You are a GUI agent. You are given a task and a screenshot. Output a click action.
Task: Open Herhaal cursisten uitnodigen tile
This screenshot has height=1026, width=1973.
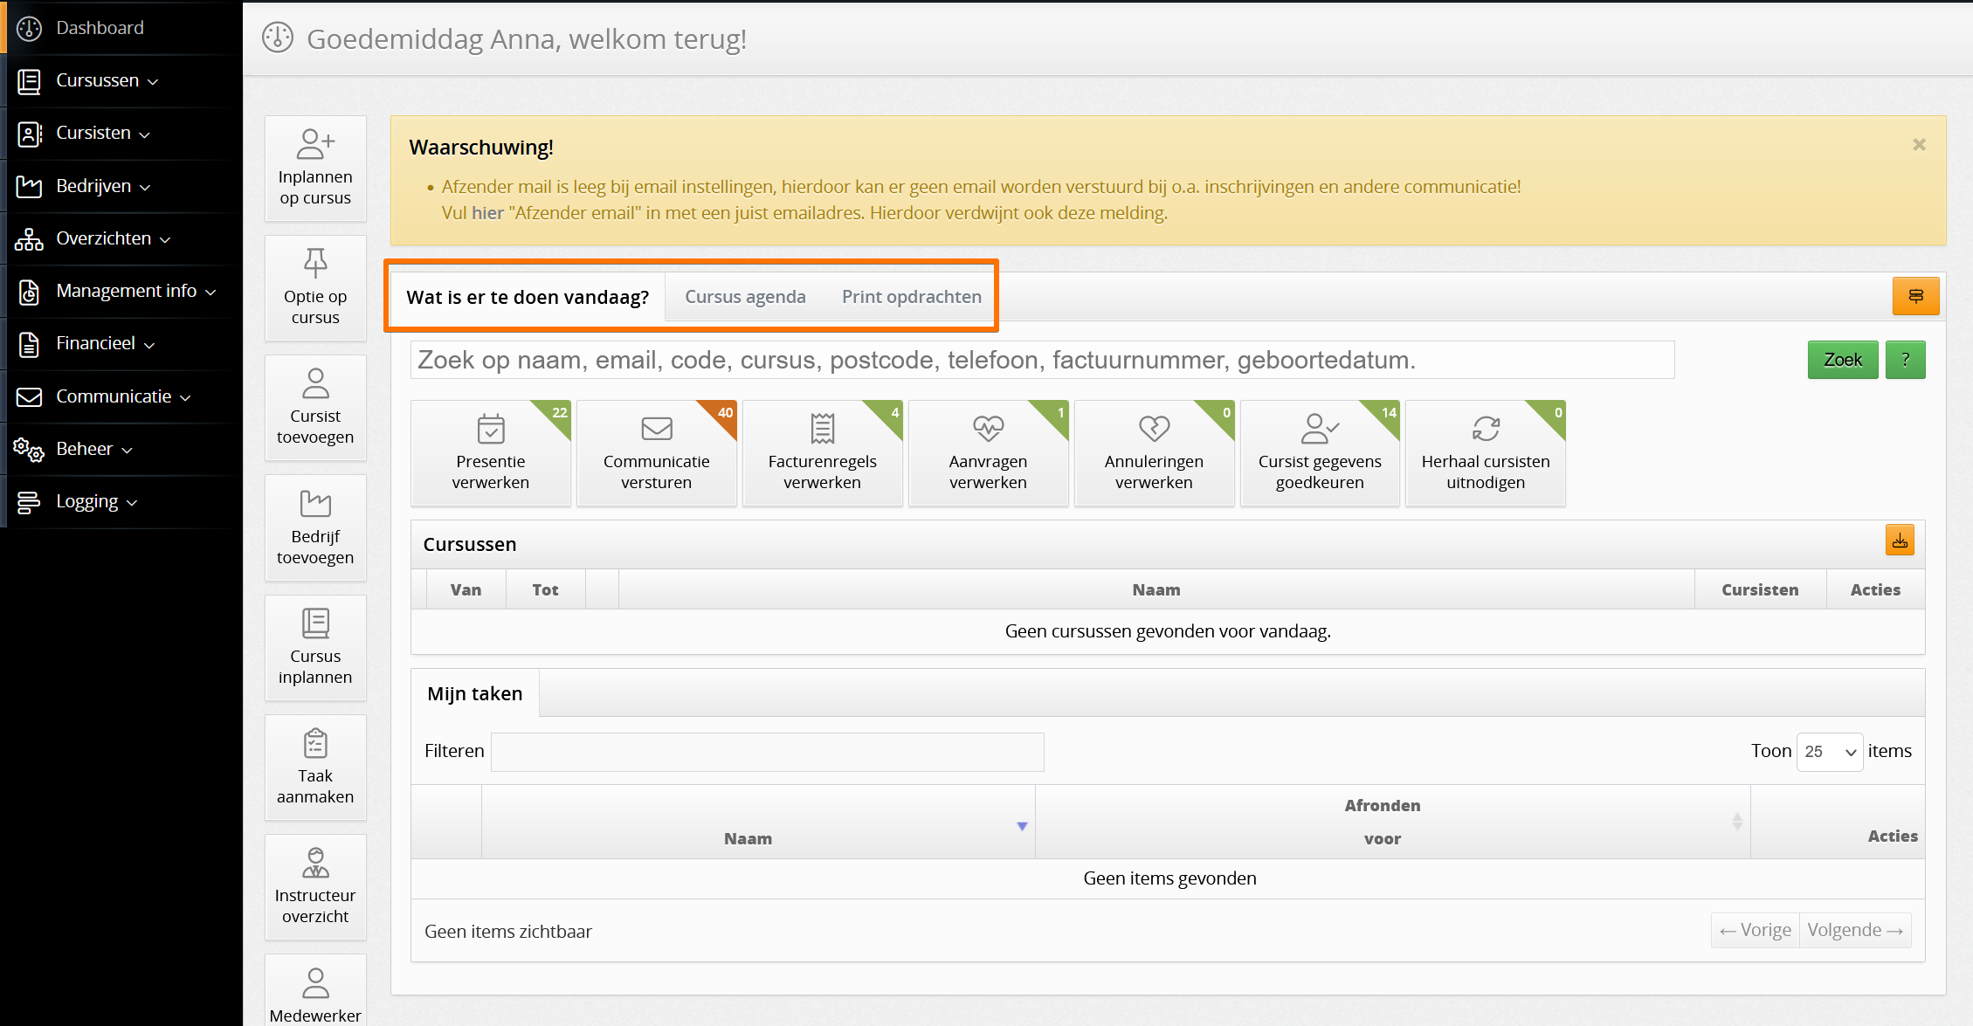tap(1485, 453)
